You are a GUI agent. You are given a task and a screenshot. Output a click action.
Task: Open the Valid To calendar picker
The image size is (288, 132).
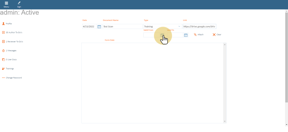click(x=186, y=35)
